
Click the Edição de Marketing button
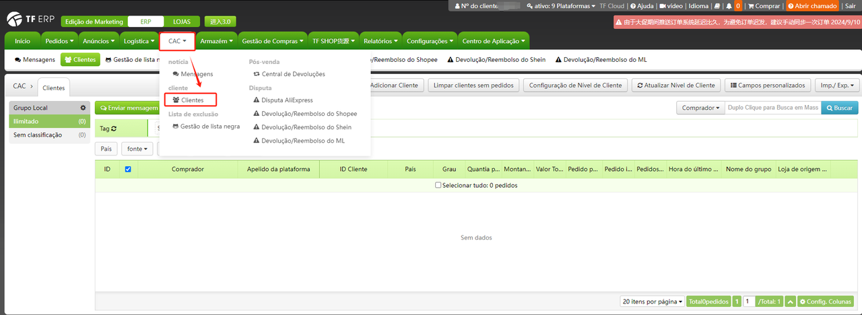pyautogui.click(x=94, y=22)
